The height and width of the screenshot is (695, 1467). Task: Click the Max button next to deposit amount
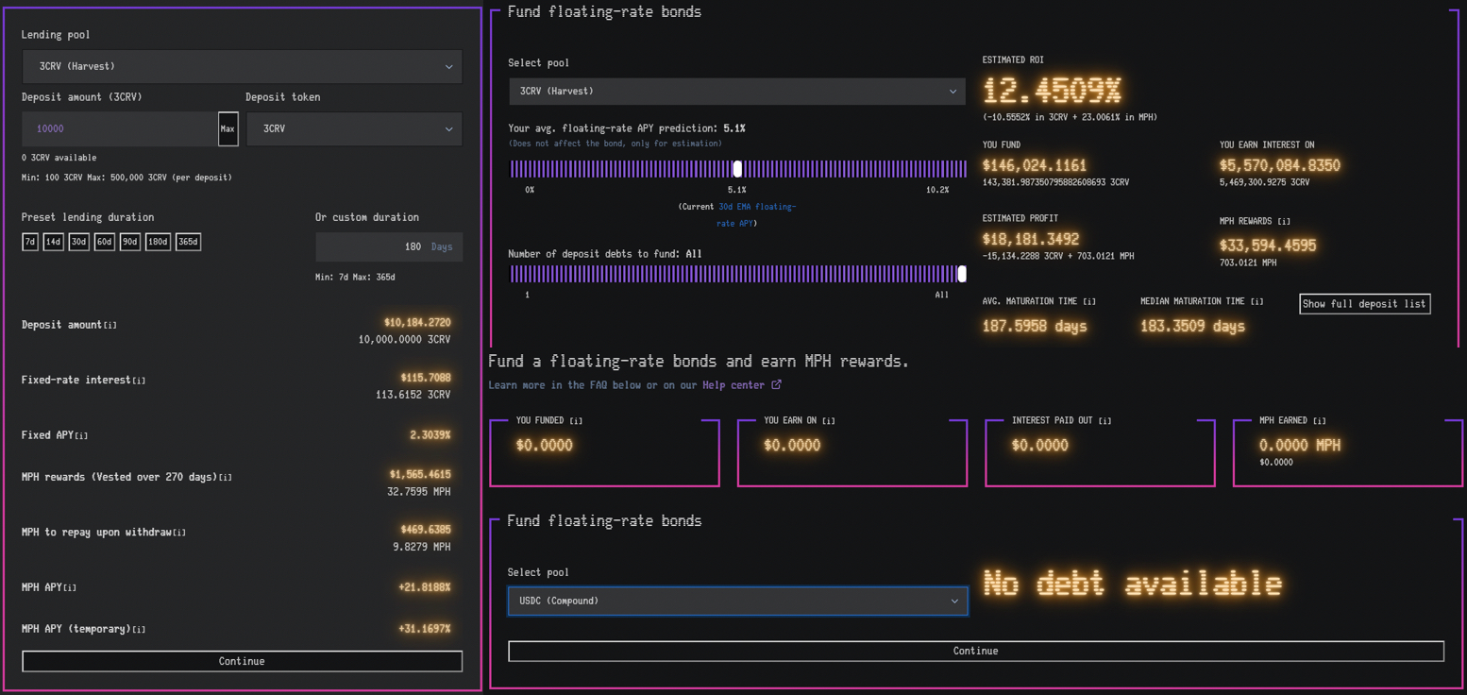[228, 128]
